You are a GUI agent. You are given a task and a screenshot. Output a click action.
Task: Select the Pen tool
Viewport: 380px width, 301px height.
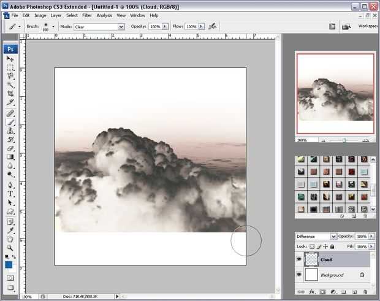click(10, 185)
